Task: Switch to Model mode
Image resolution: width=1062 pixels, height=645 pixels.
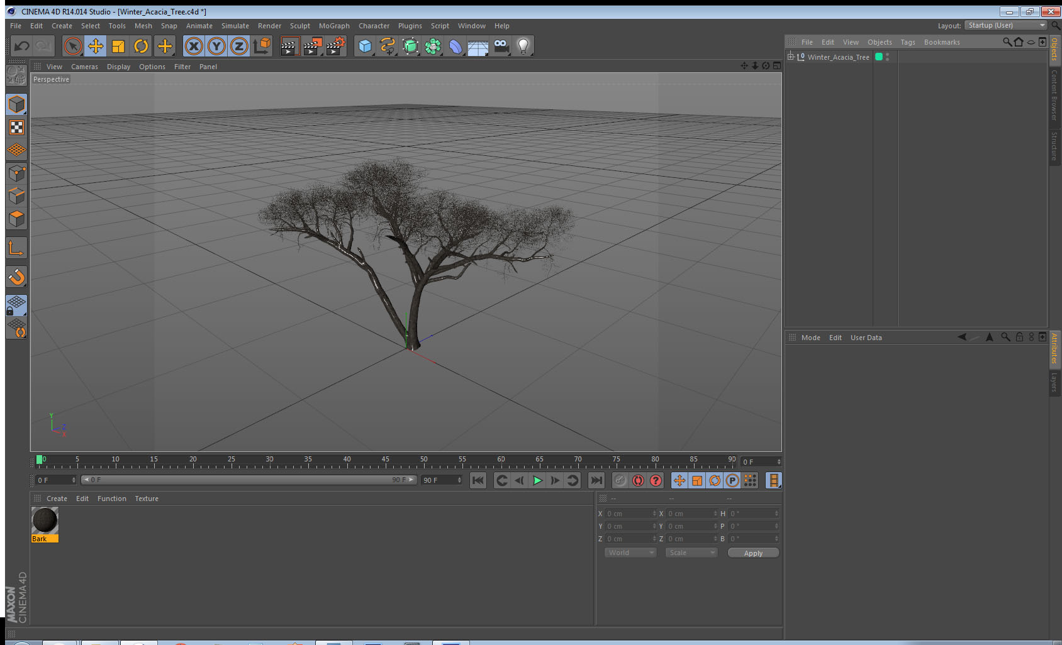Action: pyautogui.click(x=16, y=104)
